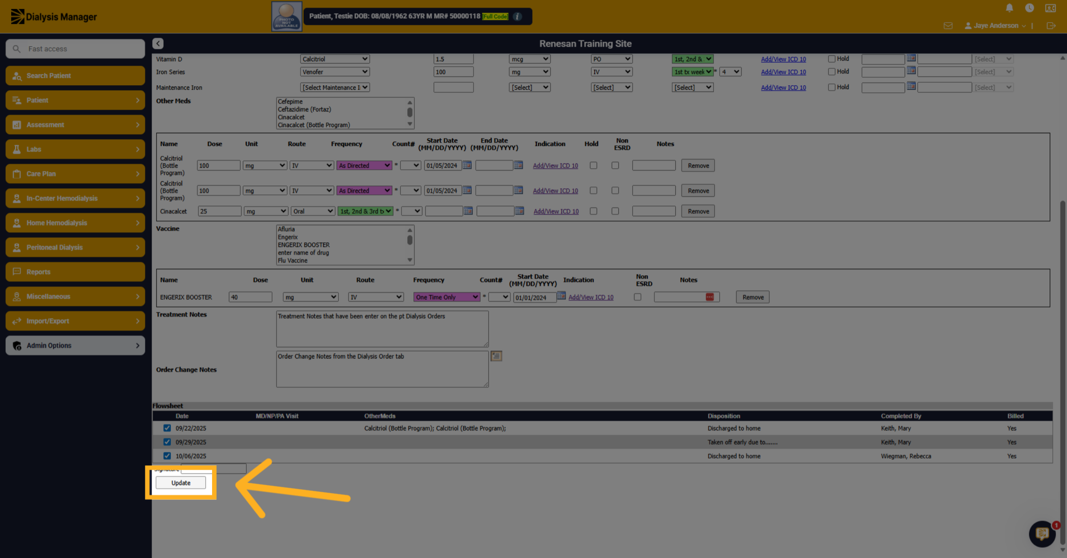Click the patient photo thumbnail
Screen dimensions: 1067x558
[x=287, y=16]
